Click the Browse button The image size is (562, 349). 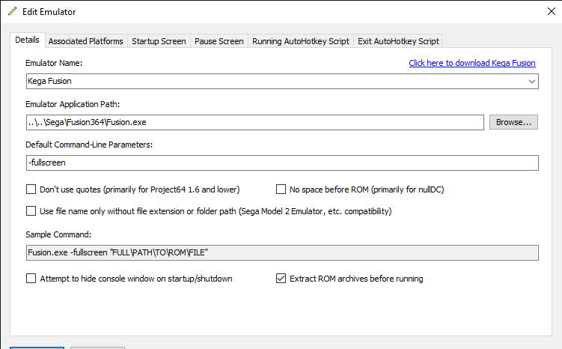point(513,122)
